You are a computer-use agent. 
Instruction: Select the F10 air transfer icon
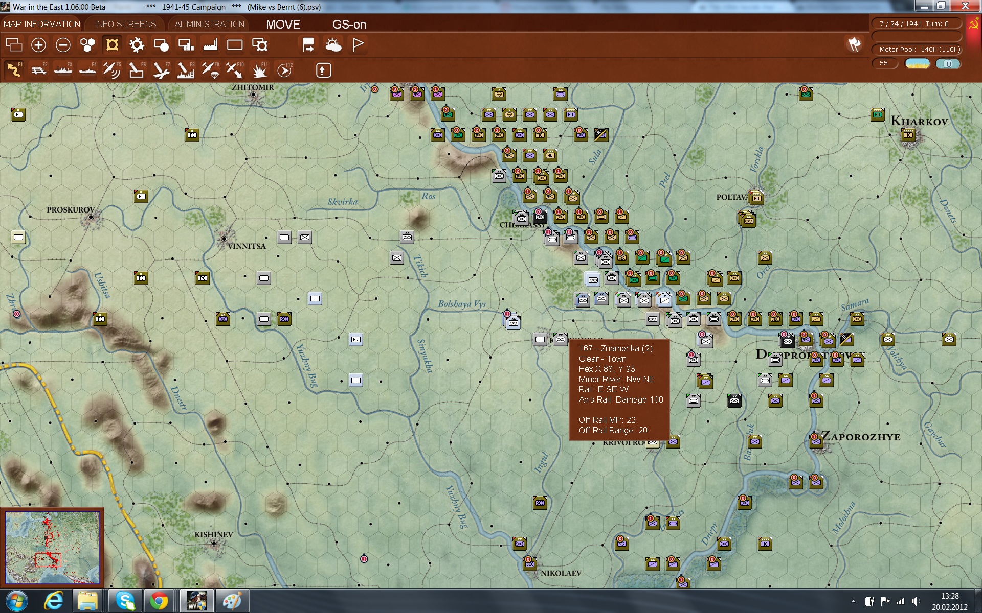(235, 70)
